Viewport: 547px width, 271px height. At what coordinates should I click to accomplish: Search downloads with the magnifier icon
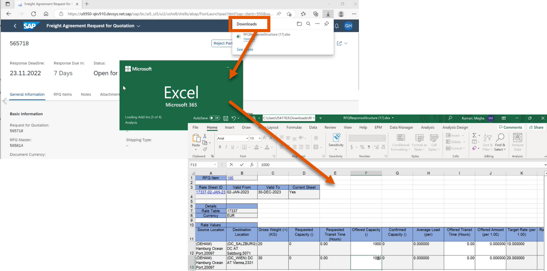click(x=308, y=24)
